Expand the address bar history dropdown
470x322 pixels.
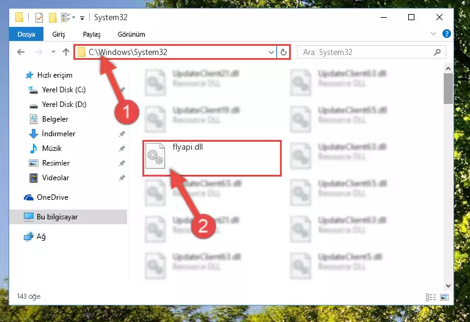pos(271,52)
